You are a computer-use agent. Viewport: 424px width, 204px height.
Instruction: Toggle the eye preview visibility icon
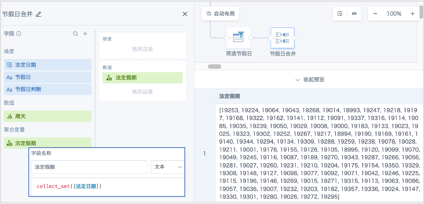354,13
